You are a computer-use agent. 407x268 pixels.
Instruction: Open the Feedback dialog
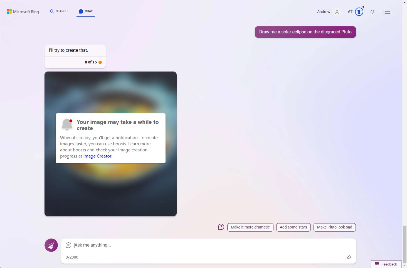[386, 264]
